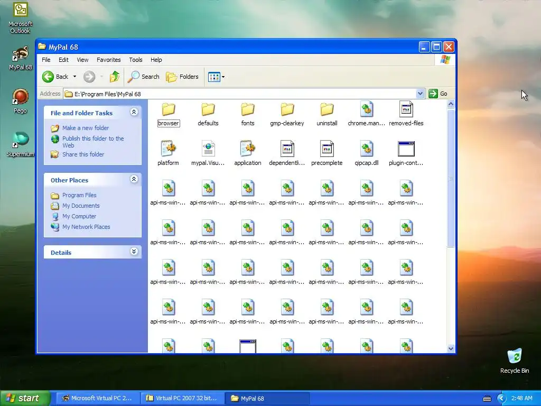This screenshot has height=406, width=541.
Task: Click the Up folder toolbar icon
Action: pyautogui.click(x=115, y=77)
